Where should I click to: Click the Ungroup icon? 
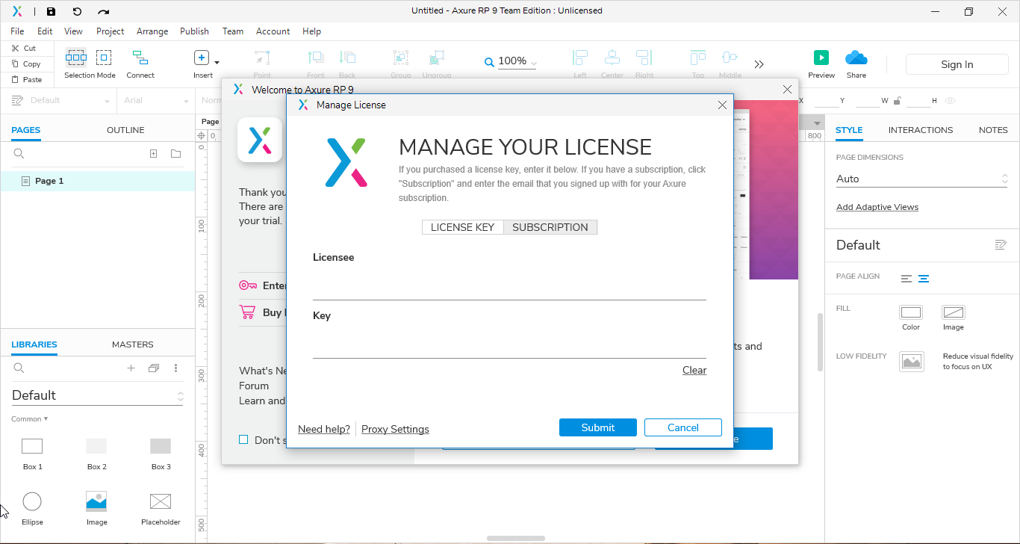437,58
